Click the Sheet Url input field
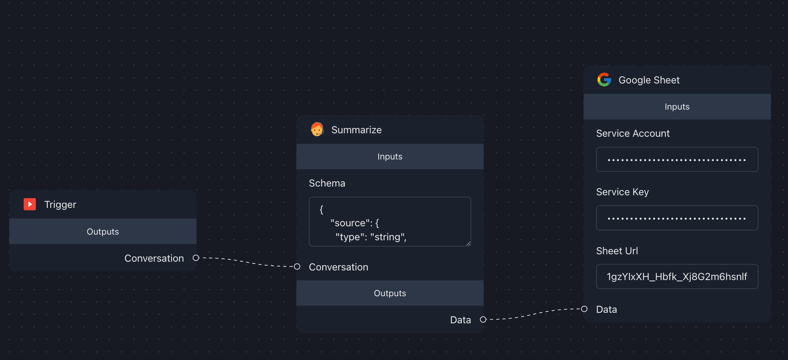Image resolution: width=788 pixels, height=360 pixels. 677,277
